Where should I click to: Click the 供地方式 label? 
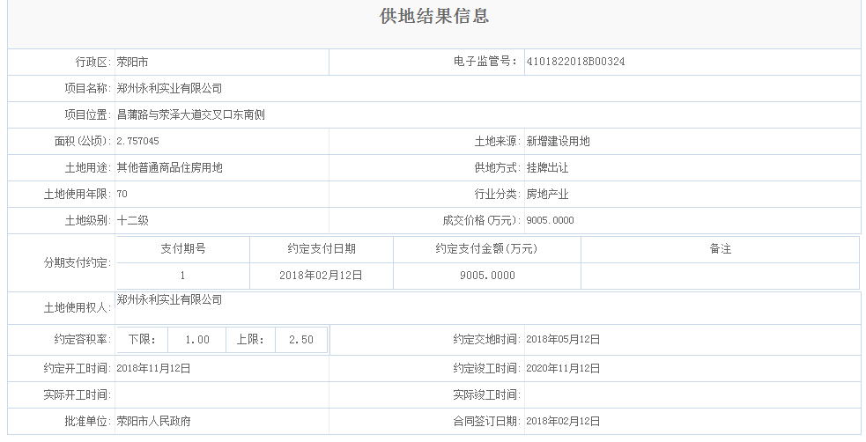pyautogui.click(x=498, y=168)
